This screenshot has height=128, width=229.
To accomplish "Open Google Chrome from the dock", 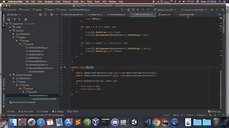I will [x=156, y=122].
